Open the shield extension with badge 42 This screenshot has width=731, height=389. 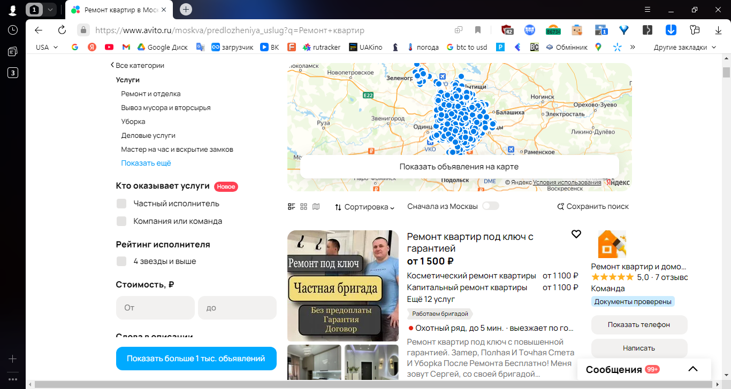point(507,30)
